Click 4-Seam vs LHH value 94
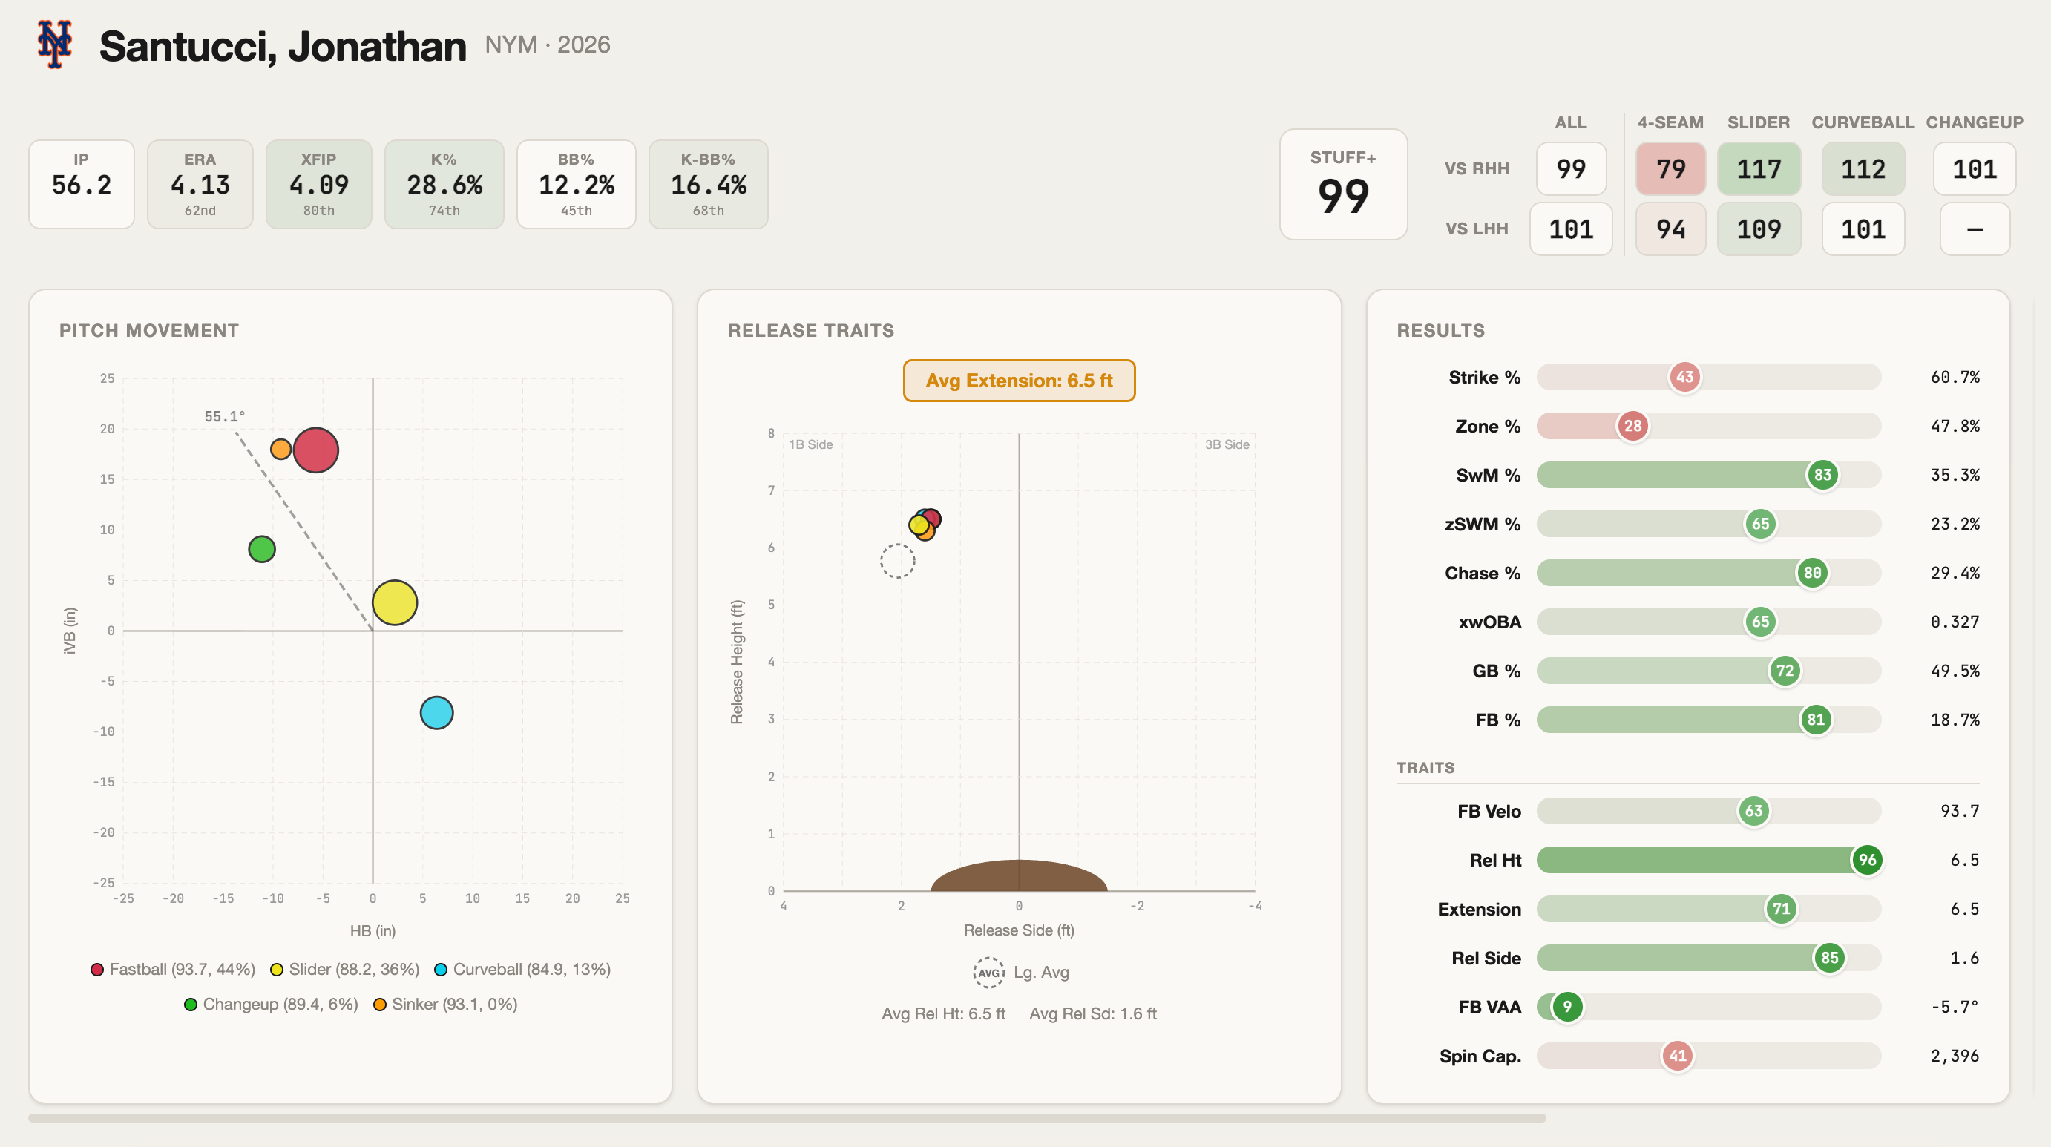 click(1670, 229)
